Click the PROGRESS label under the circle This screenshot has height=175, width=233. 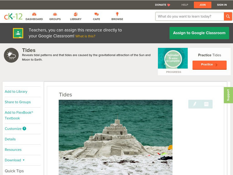[174, 72]
